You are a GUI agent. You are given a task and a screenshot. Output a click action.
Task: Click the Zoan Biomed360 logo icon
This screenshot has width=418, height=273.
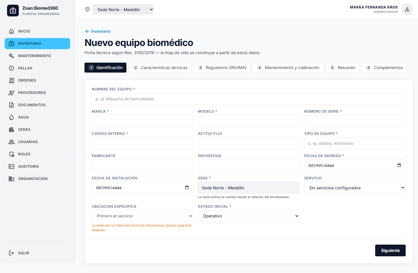[x=13, y=11]
